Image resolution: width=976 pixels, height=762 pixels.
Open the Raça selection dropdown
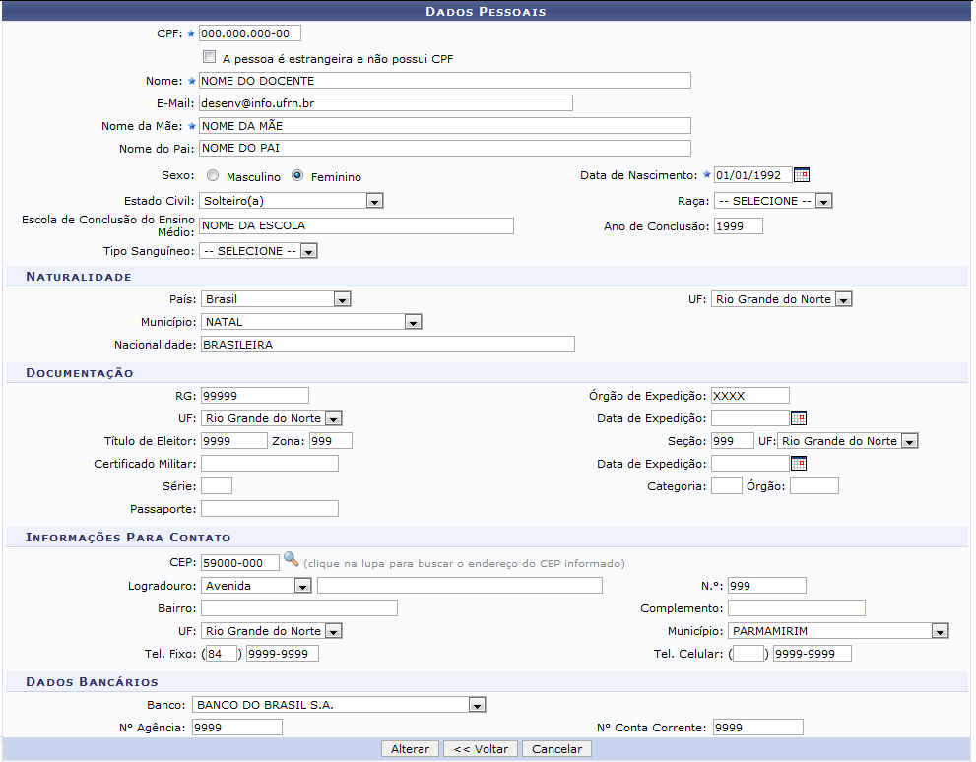[823, 201]
